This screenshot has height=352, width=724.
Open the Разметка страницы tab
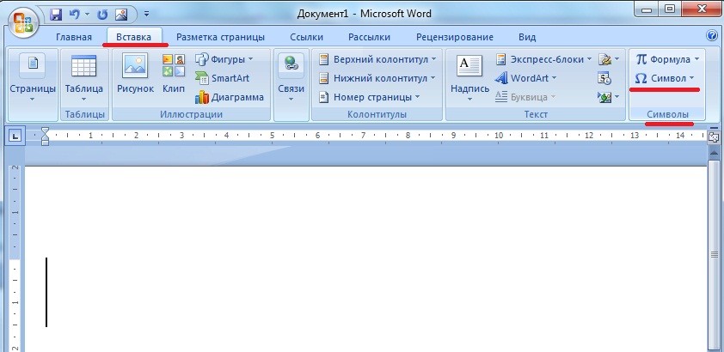point(220,38)
